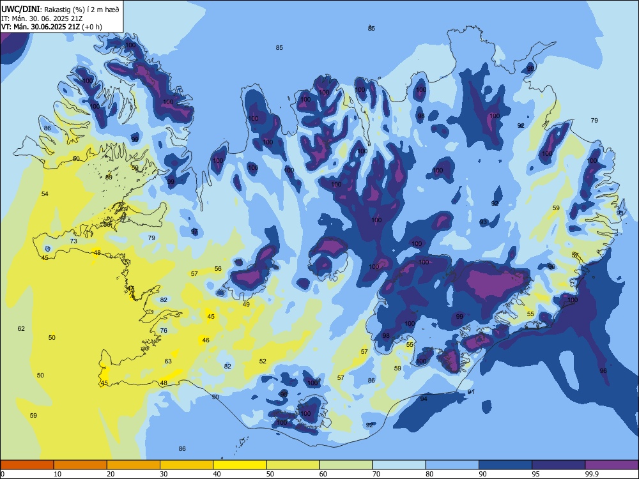The width and height of the screenshot is (639, 479).
Task: Pick the 95–99.9 indigo legend swatch
Action: pos(558,465)
